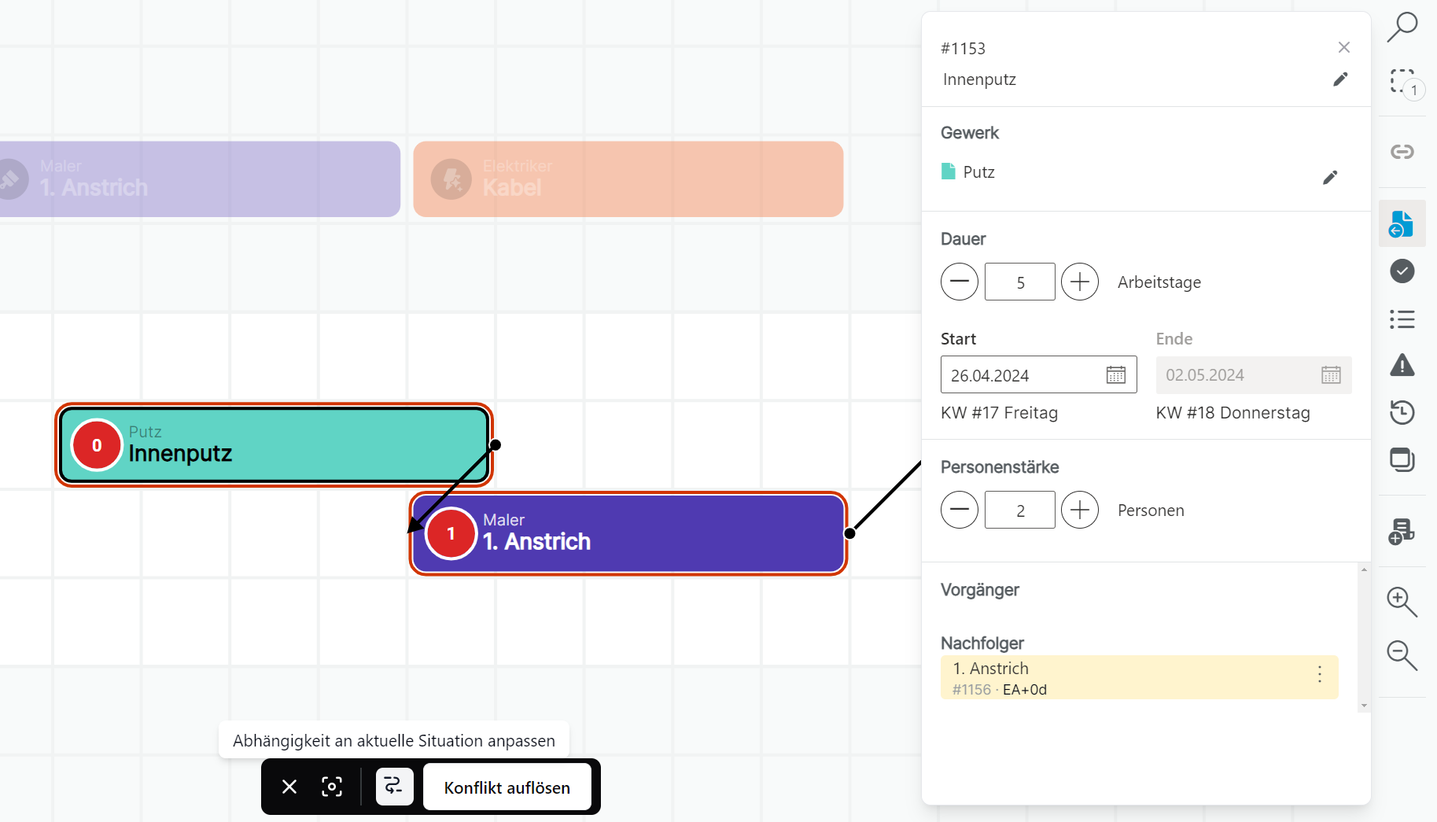Decrease Personenstärke with minus button

959,510
